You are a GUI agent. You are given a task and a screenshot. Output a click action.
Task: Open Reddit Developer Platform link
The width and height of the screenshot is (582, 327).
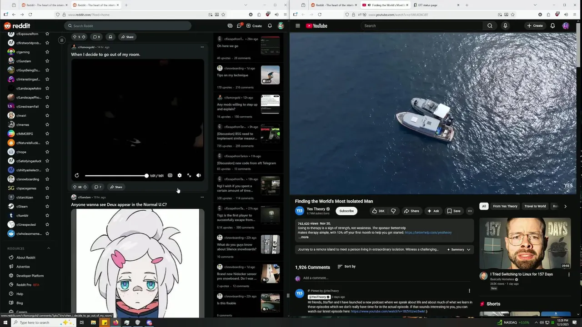tap(30, 276)
